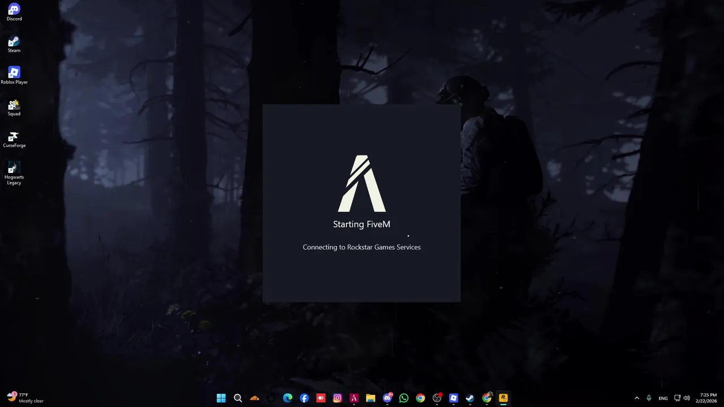Open Facebook from the taskbar
The width and height of the screenshot is (724, 407).
click(x=304, y=398)
